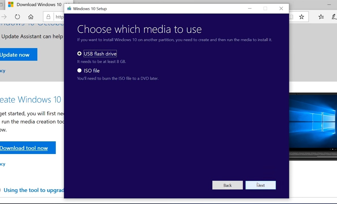Select the USB flash drive option

pos(79,54)
